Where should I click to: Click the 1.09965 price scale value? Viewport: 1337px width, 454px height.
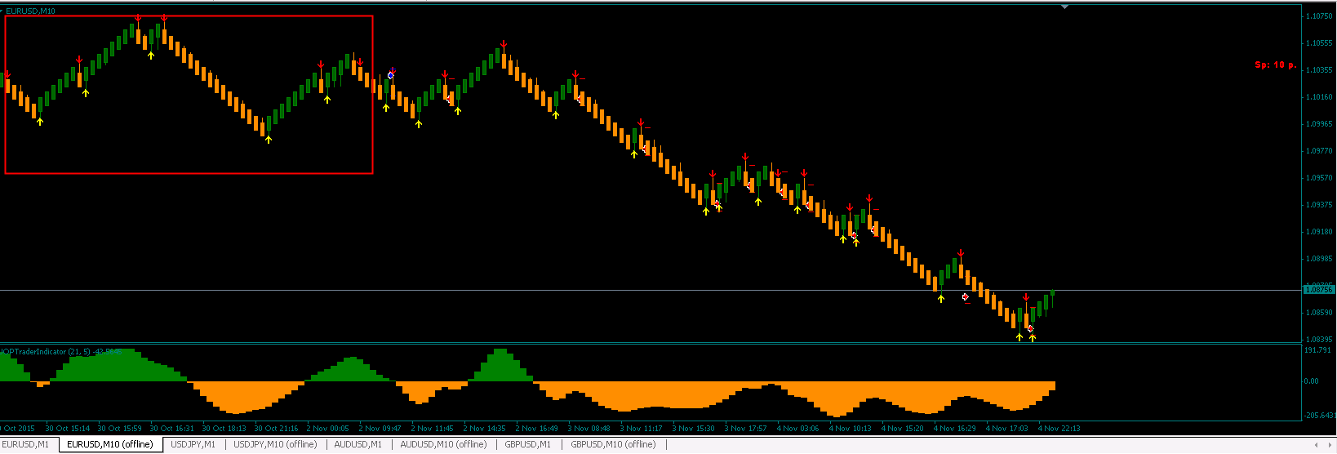click(1319, 124)
